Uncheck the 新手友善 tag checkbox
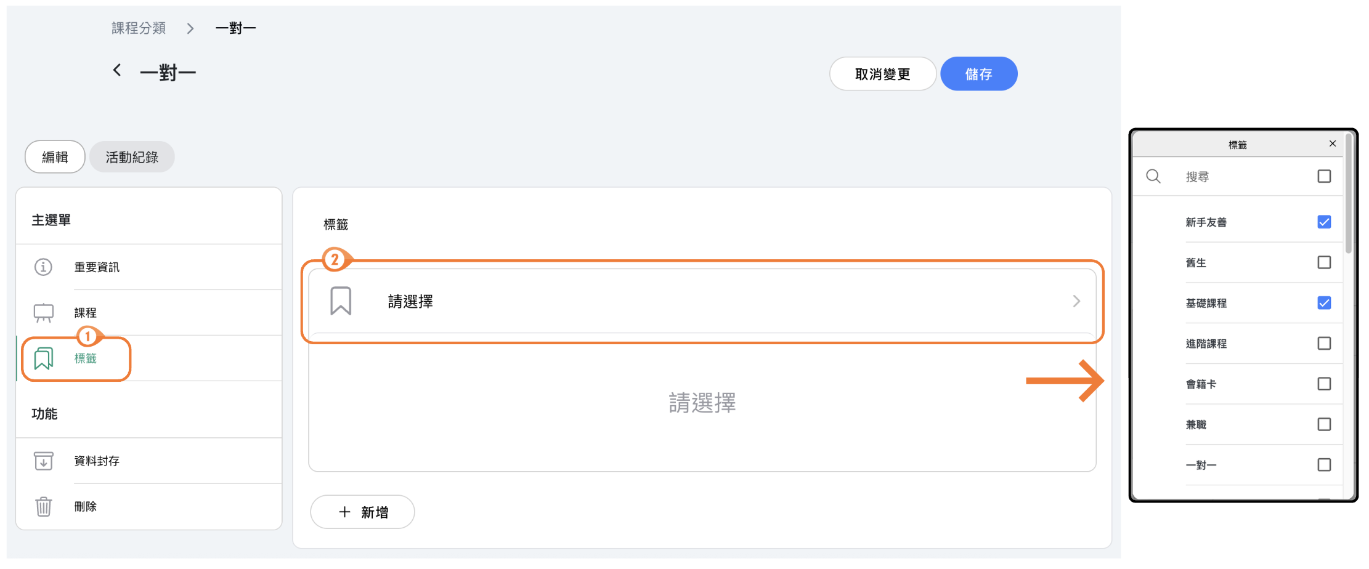This screenshot has height=569, width=1369. click(1324, 222)
